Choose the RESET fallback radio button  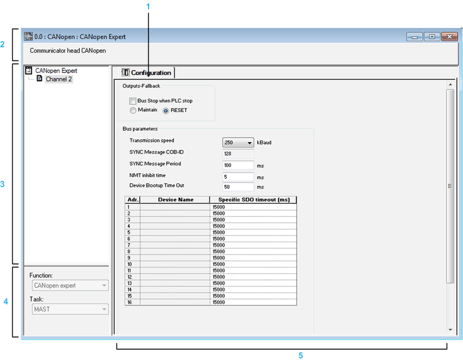click(166, 111)
